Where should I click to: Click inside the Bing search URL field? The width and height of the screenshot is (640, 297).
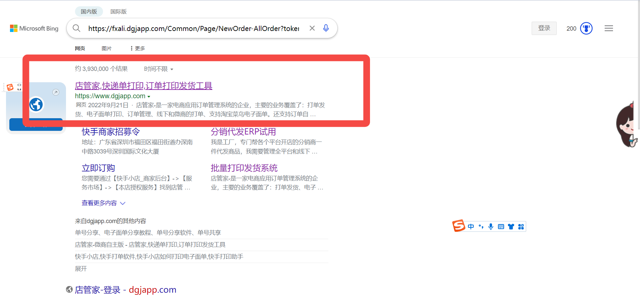[193, 29]
